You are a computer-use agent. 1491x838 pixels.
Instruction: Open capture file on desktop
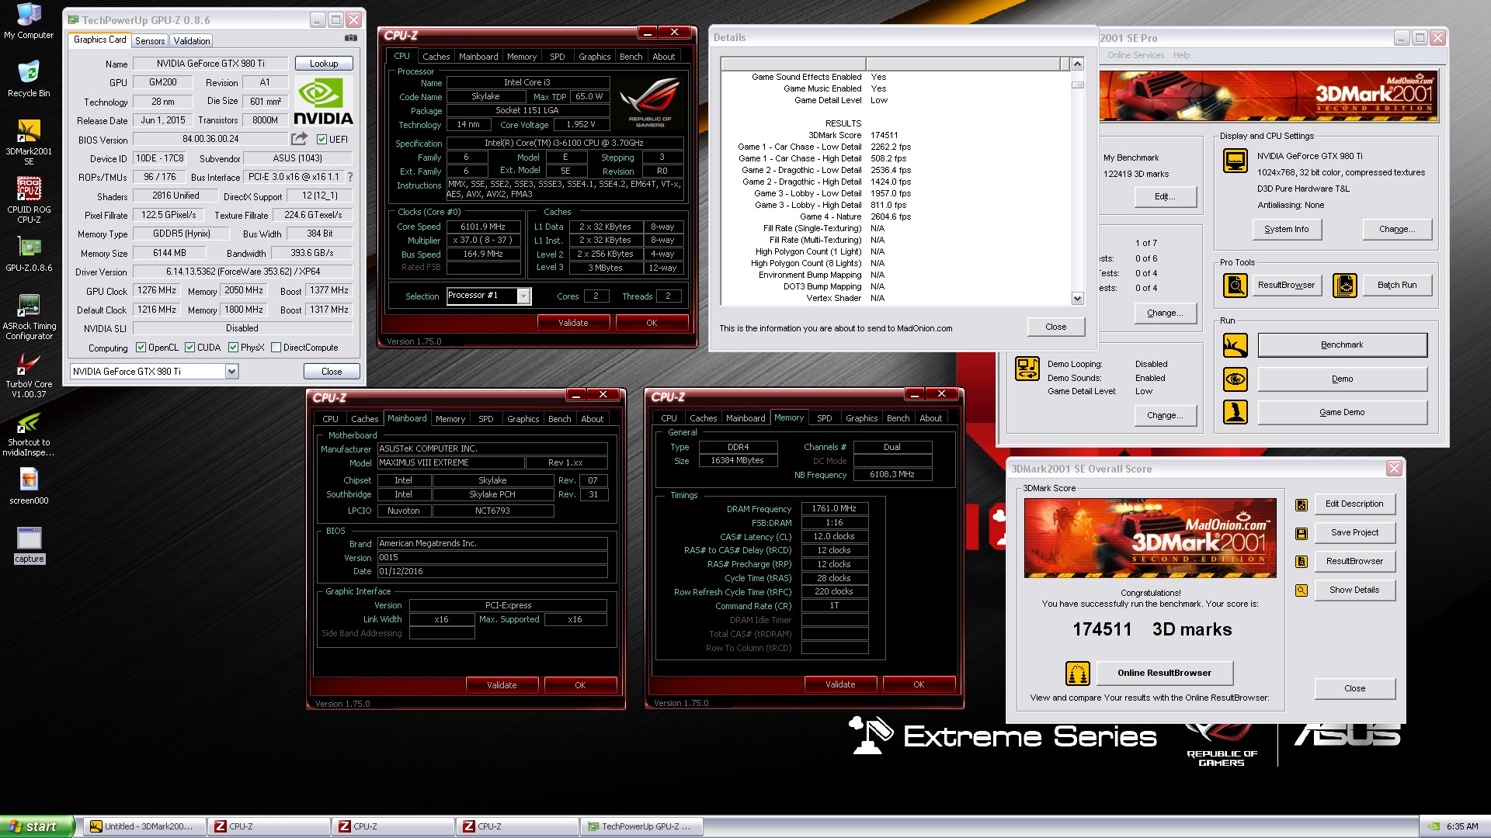click(x=29, y=545)
